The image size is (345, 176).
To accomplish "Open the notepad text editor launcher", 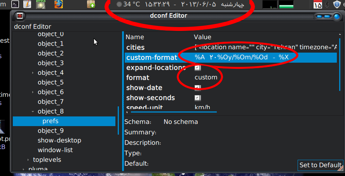I will 27,4.
